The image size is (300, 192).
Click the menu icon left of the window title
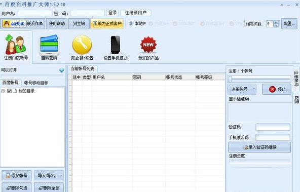coord(1,4)
